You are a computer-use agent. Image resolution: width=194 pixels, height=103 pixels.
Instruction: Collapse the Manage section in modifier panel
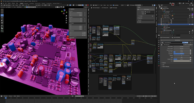162,63
